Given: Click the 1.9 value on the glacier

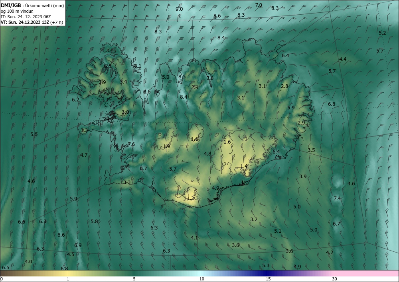Looking at the screenshot, I should 166,146.
